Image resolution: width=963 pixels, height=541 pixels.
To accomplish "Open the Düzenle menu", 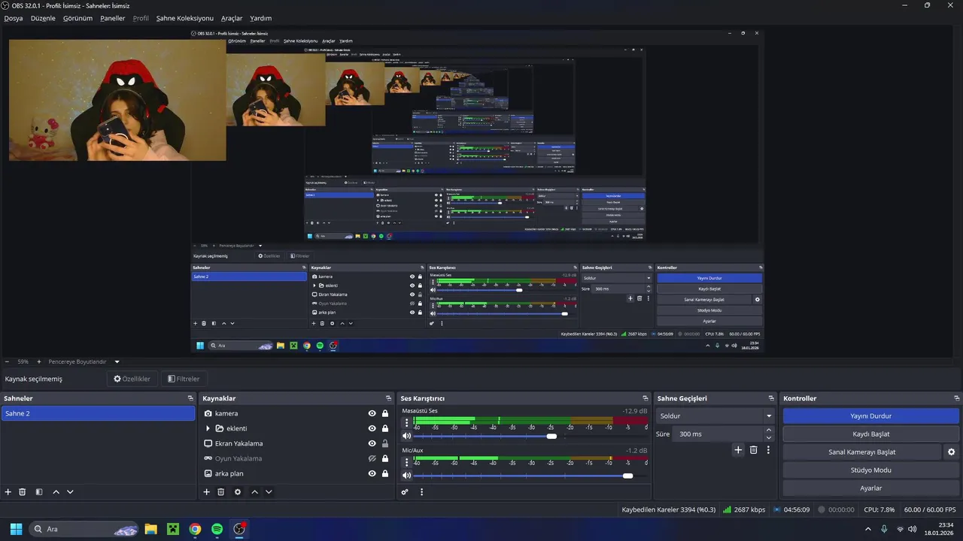I will (43, 18).
